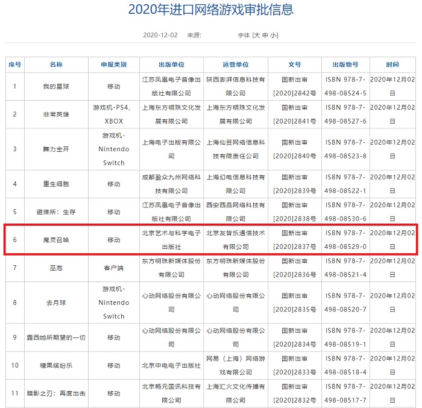Click the 出版单位 column header
This screenshot has width=422, height=408.
[x=171, y=64]
